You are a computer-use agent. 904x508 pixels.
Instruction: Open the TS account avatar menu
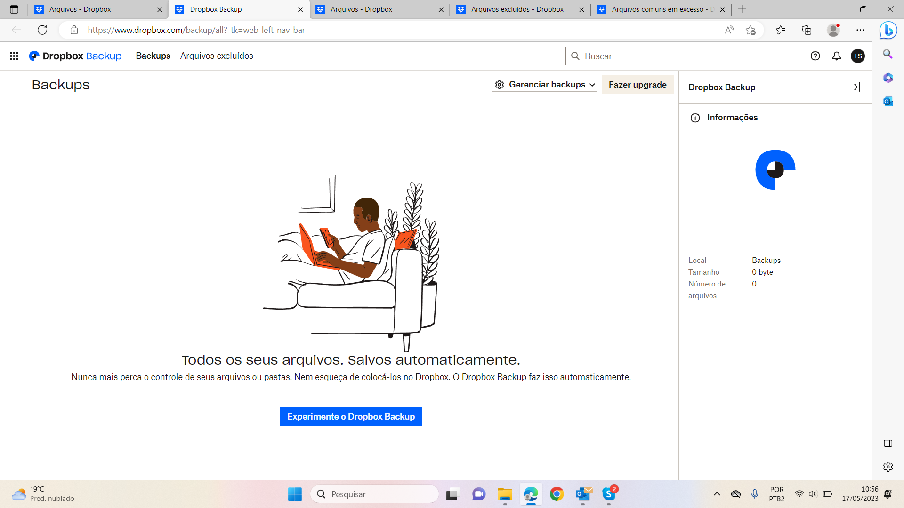click(857, 56)
